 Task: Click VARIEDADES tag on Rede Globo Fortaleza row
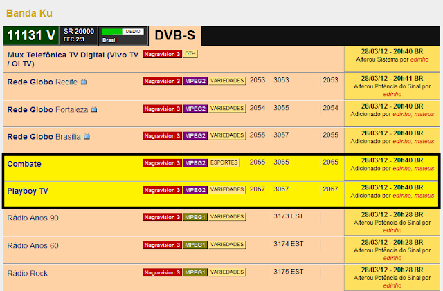coord(227,109)
